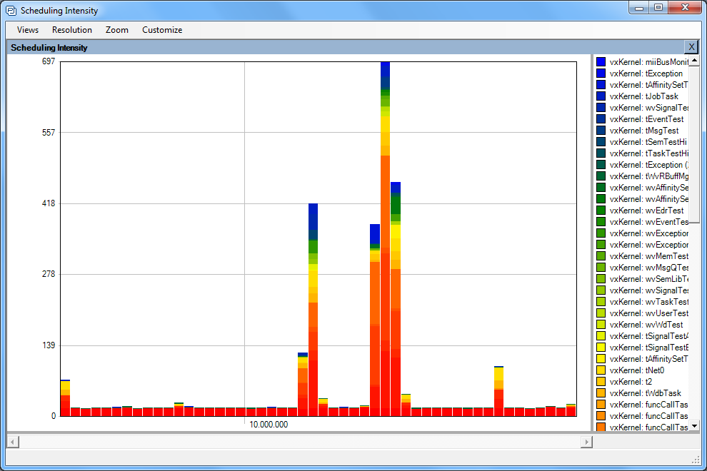The image size is (707, 471).
Task: Open the Views menu
Action: click(28, 30)
